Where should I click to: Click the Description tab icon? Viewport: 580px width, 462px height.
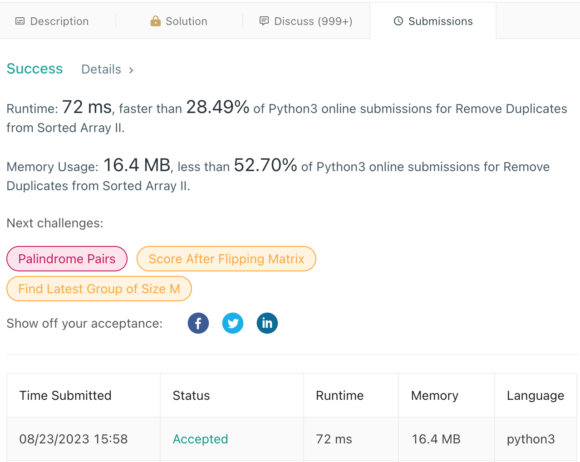click(x=20, y=21)
